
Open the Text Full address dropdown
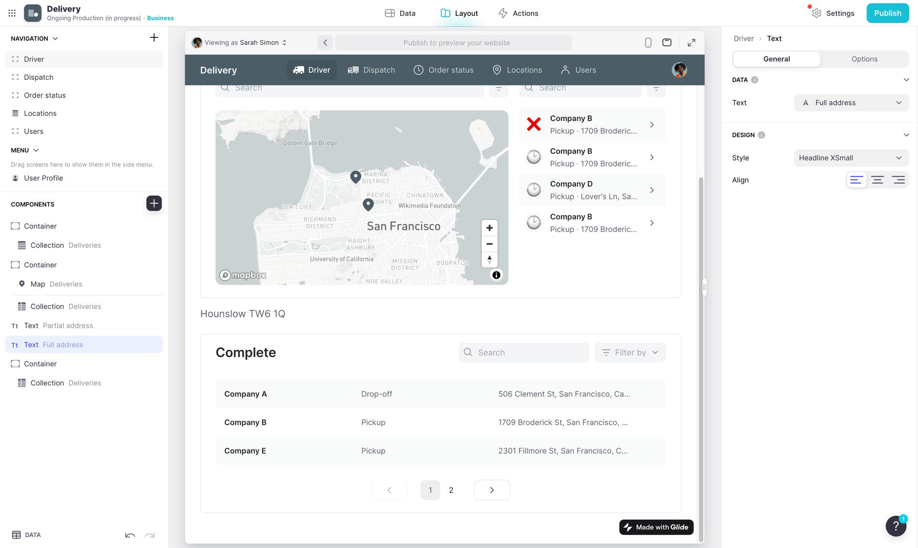pos(851,103)
